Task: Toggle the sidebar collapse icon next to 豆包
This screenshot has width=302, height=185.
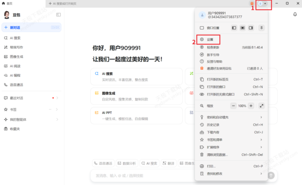Action: [x=58, y=15]
